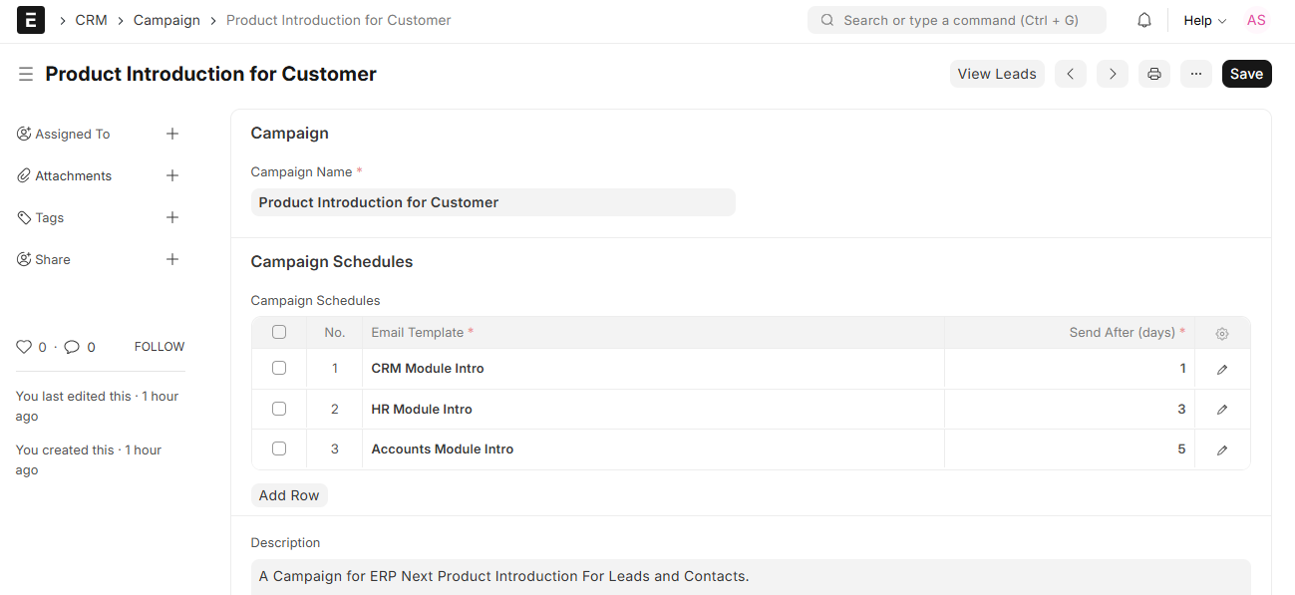Toggle the sidebar with the hamburger icon
The image size is (1295, 595).
tap(26, 74)
